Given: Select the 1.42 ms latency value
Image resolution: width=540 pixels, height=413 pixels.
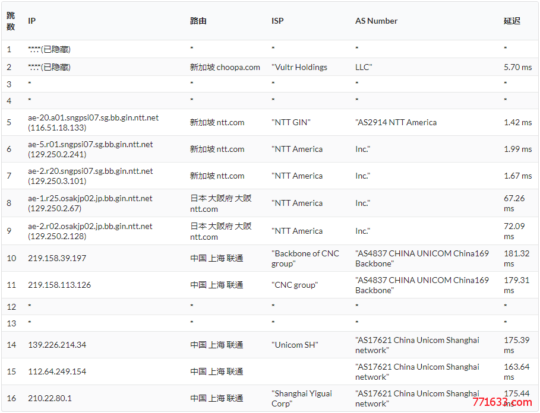Looking at the screenshot, I should pyautogui.click(x=517, y=122).
